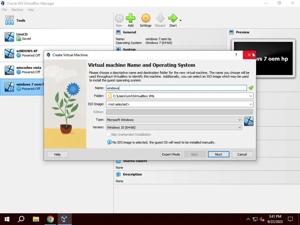Click the VirtualBox taskbar icon

point(64,219)
